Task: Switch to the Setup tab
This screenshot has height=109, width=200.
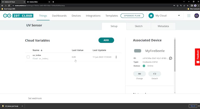Action: [114, 26]
